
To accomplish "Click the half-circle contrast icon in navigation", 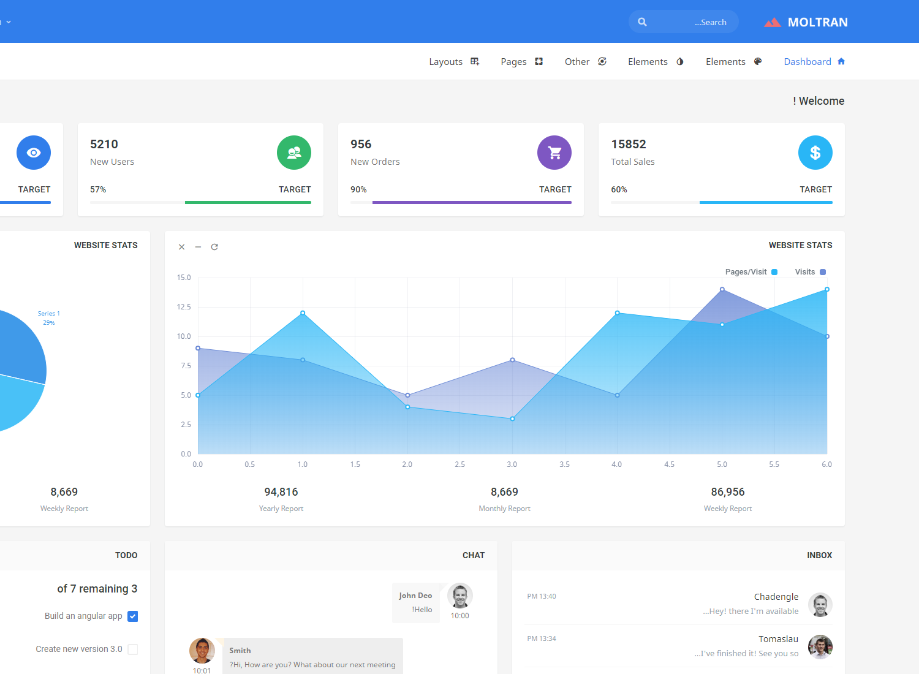I will coord(680,61).
